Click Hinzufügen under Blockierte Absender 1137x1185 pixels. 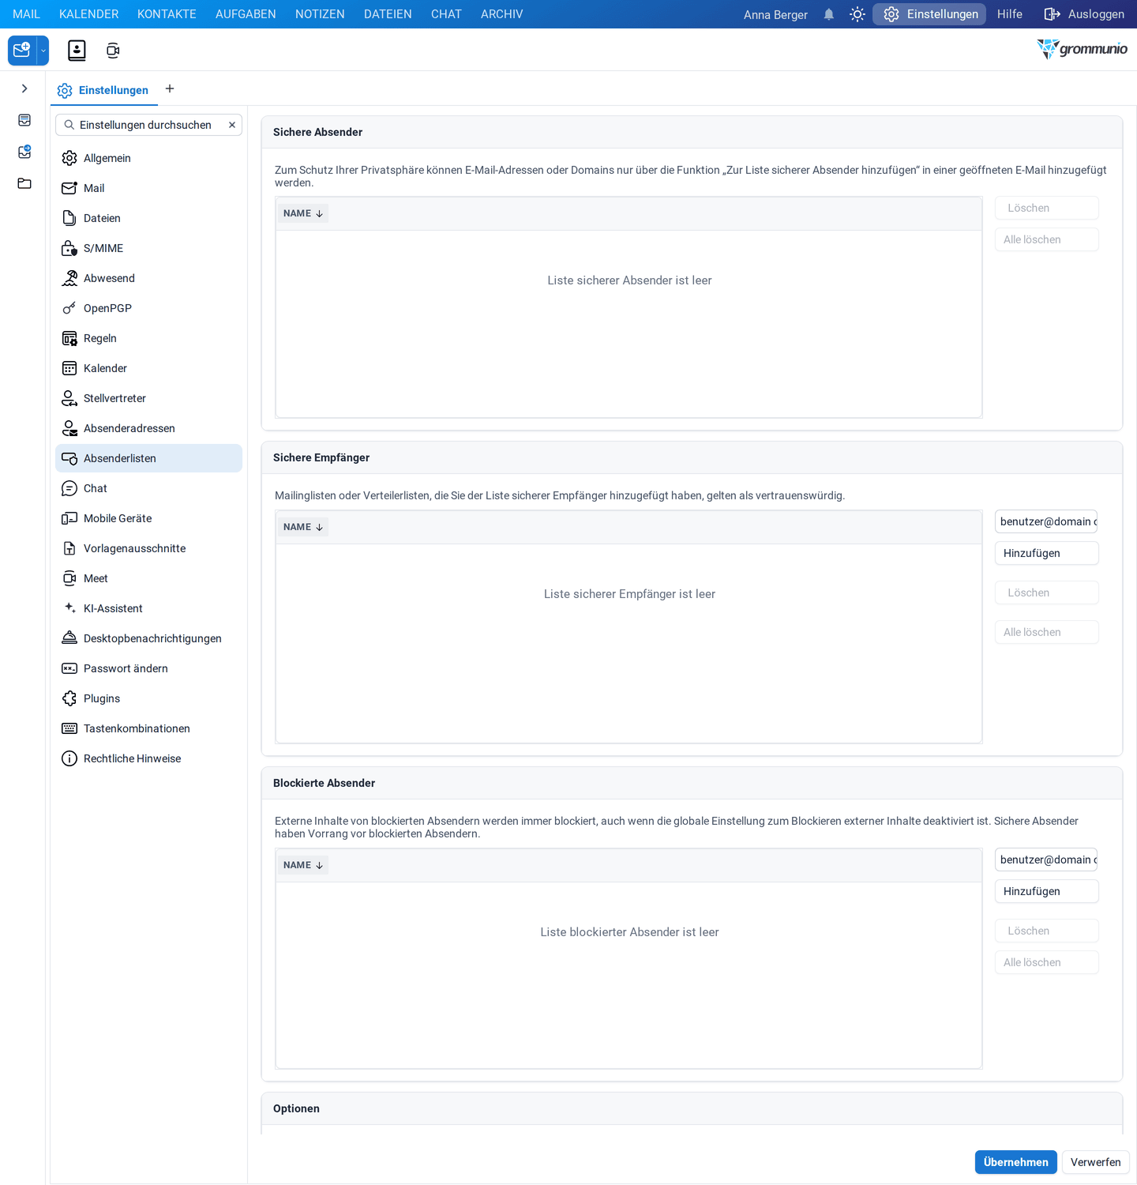point(1046,891)
